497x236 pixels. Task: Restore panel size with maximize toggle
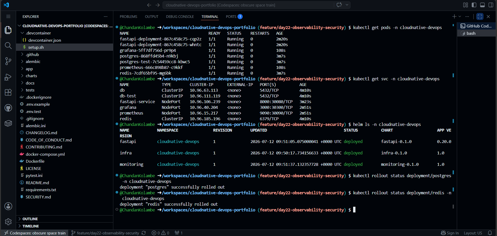[x=480, y=16]
